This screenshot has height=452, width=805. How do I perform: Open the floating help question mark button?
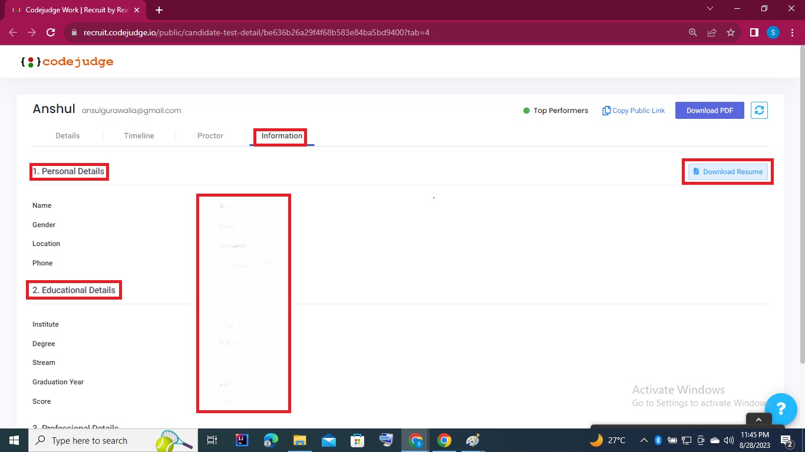[x=781, y=409]
